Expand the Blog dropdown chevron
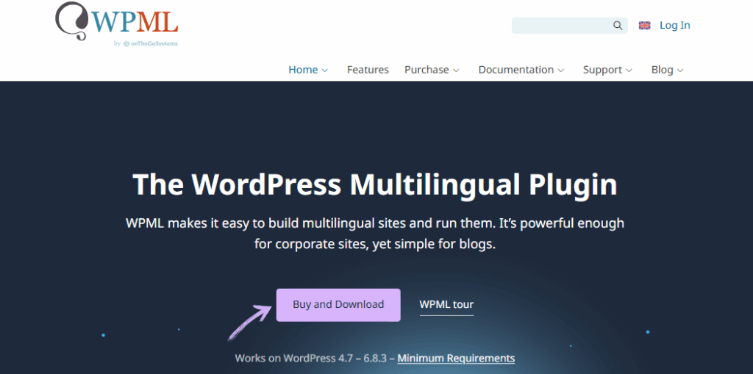This screenshot has height=374, width=753. (x=680, y=71)
